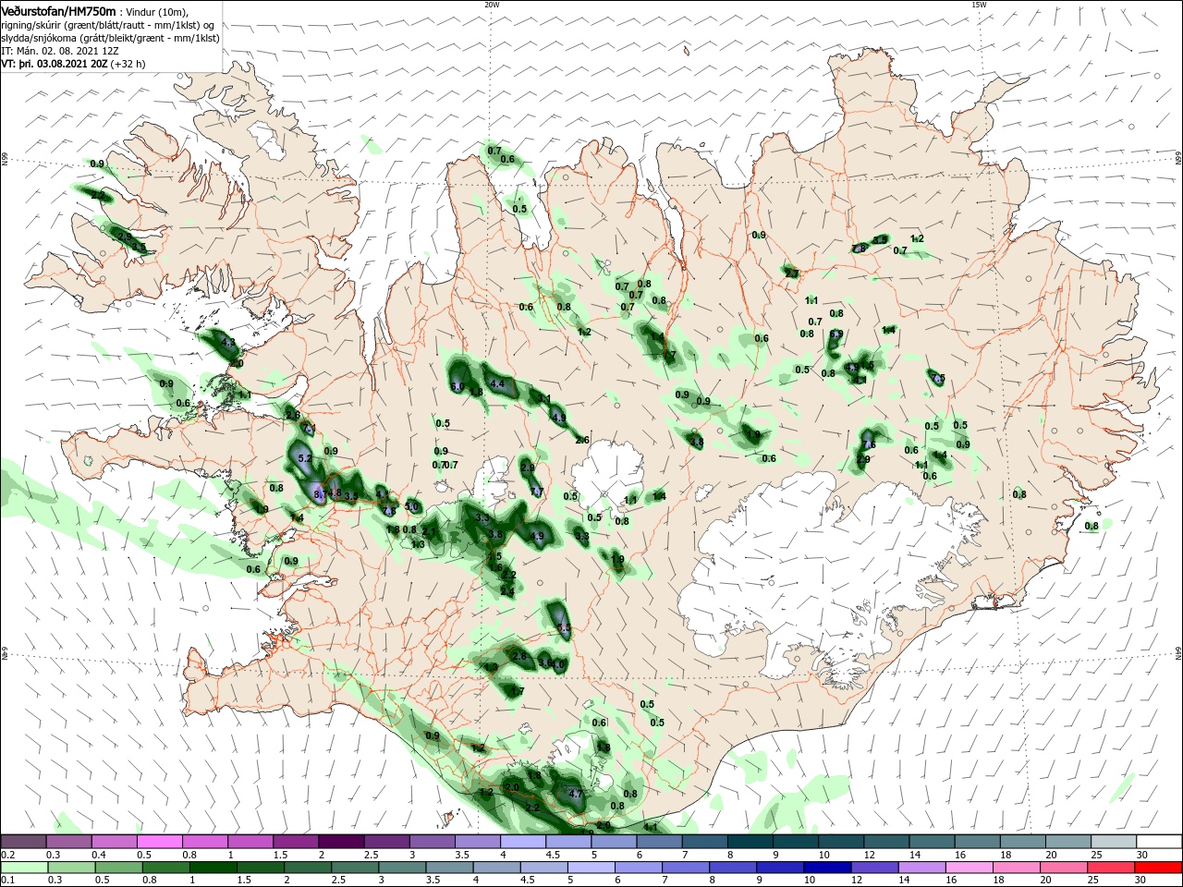Pick bottom-row bright red swatch after 30

click(x=1159, y=868)
